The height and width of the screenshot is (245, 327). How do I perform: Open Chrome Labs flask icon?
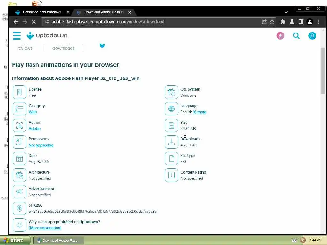click(292, 22)
